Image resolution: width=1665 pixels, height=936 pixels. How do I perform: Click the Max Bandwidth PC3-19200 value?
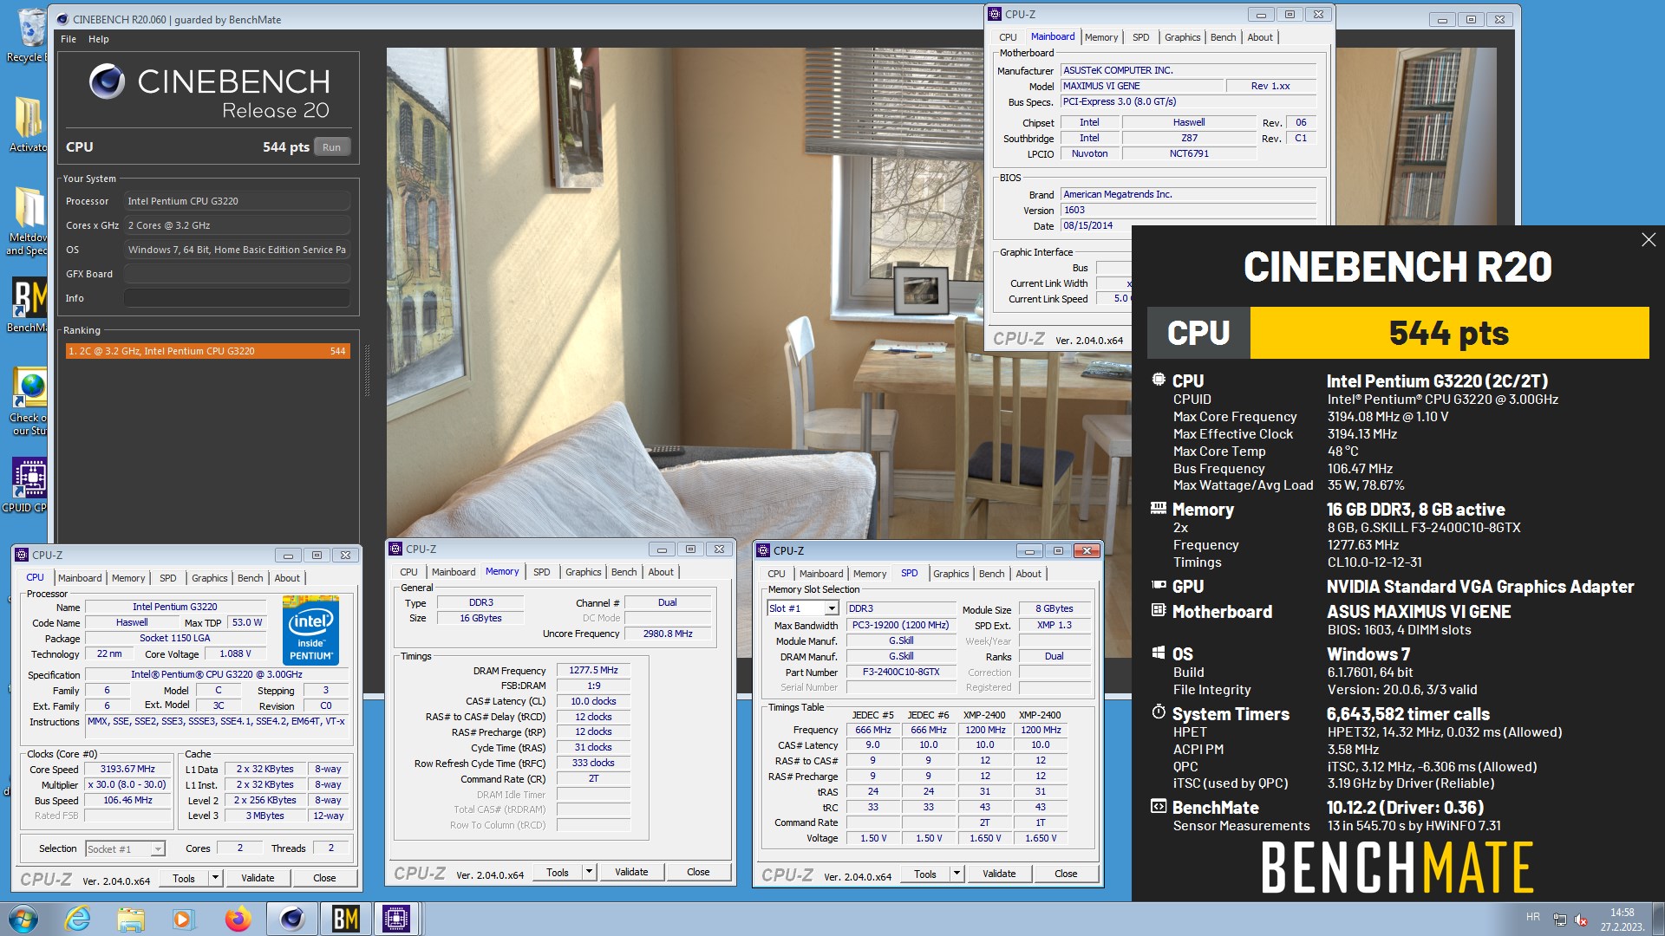pyautogui.click(x=900, y=625)
